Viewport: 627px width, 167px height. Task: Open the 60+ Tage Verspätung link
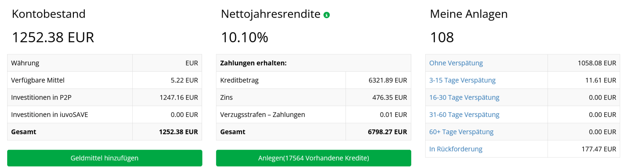461,132
